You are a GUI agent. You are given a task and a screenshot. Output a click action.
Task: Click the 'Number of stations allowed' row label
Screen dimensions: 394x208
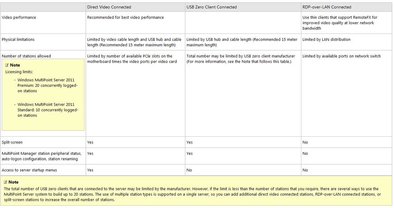point(26,56)
